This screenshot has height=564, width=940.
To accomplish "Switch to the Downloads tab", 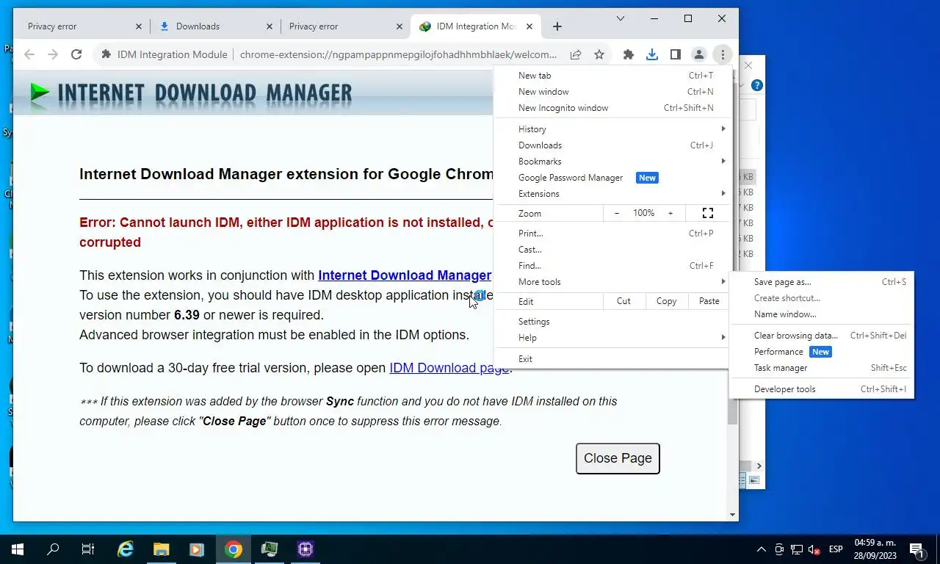I will 216,26.
